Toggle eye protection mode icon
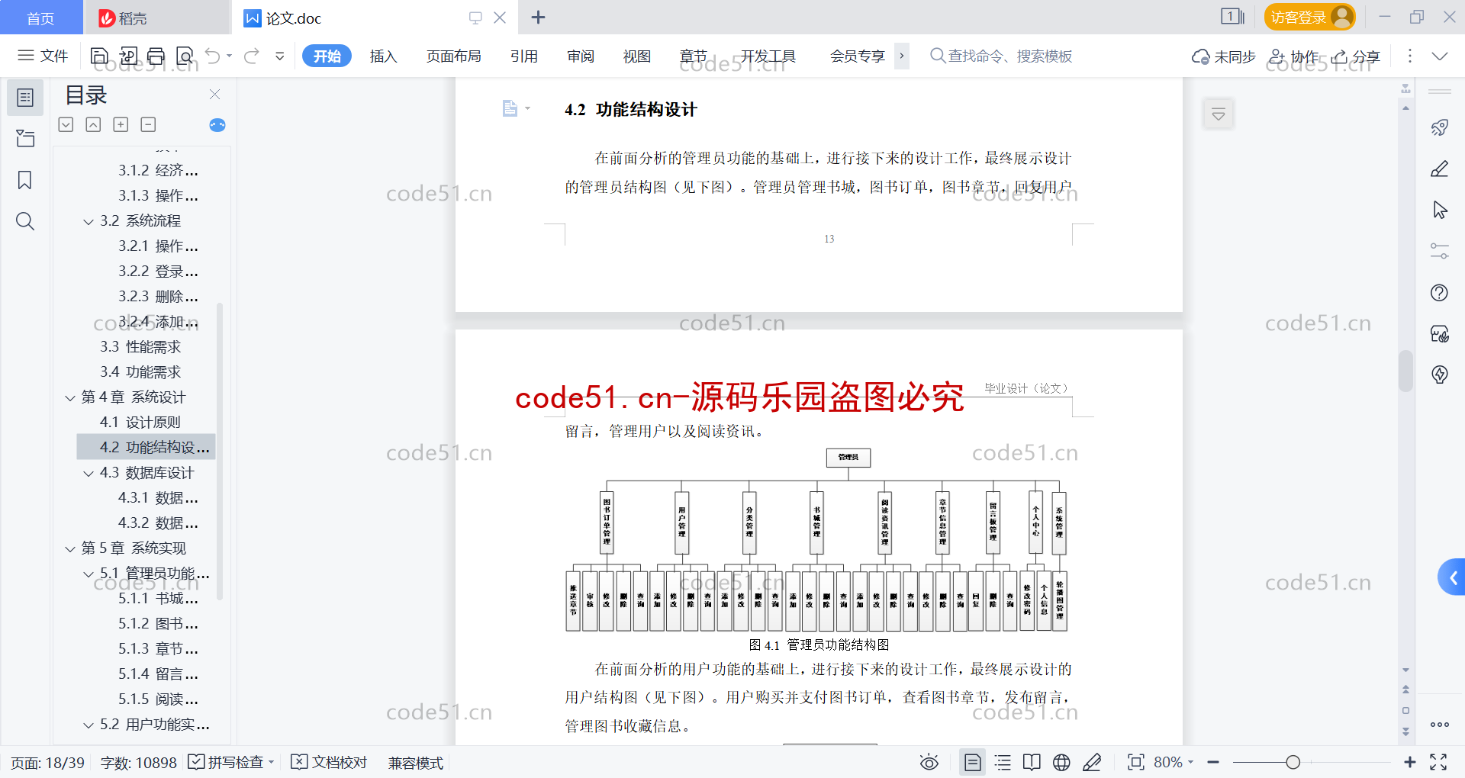Screen dimensions: 1465x778 (929, 762)
